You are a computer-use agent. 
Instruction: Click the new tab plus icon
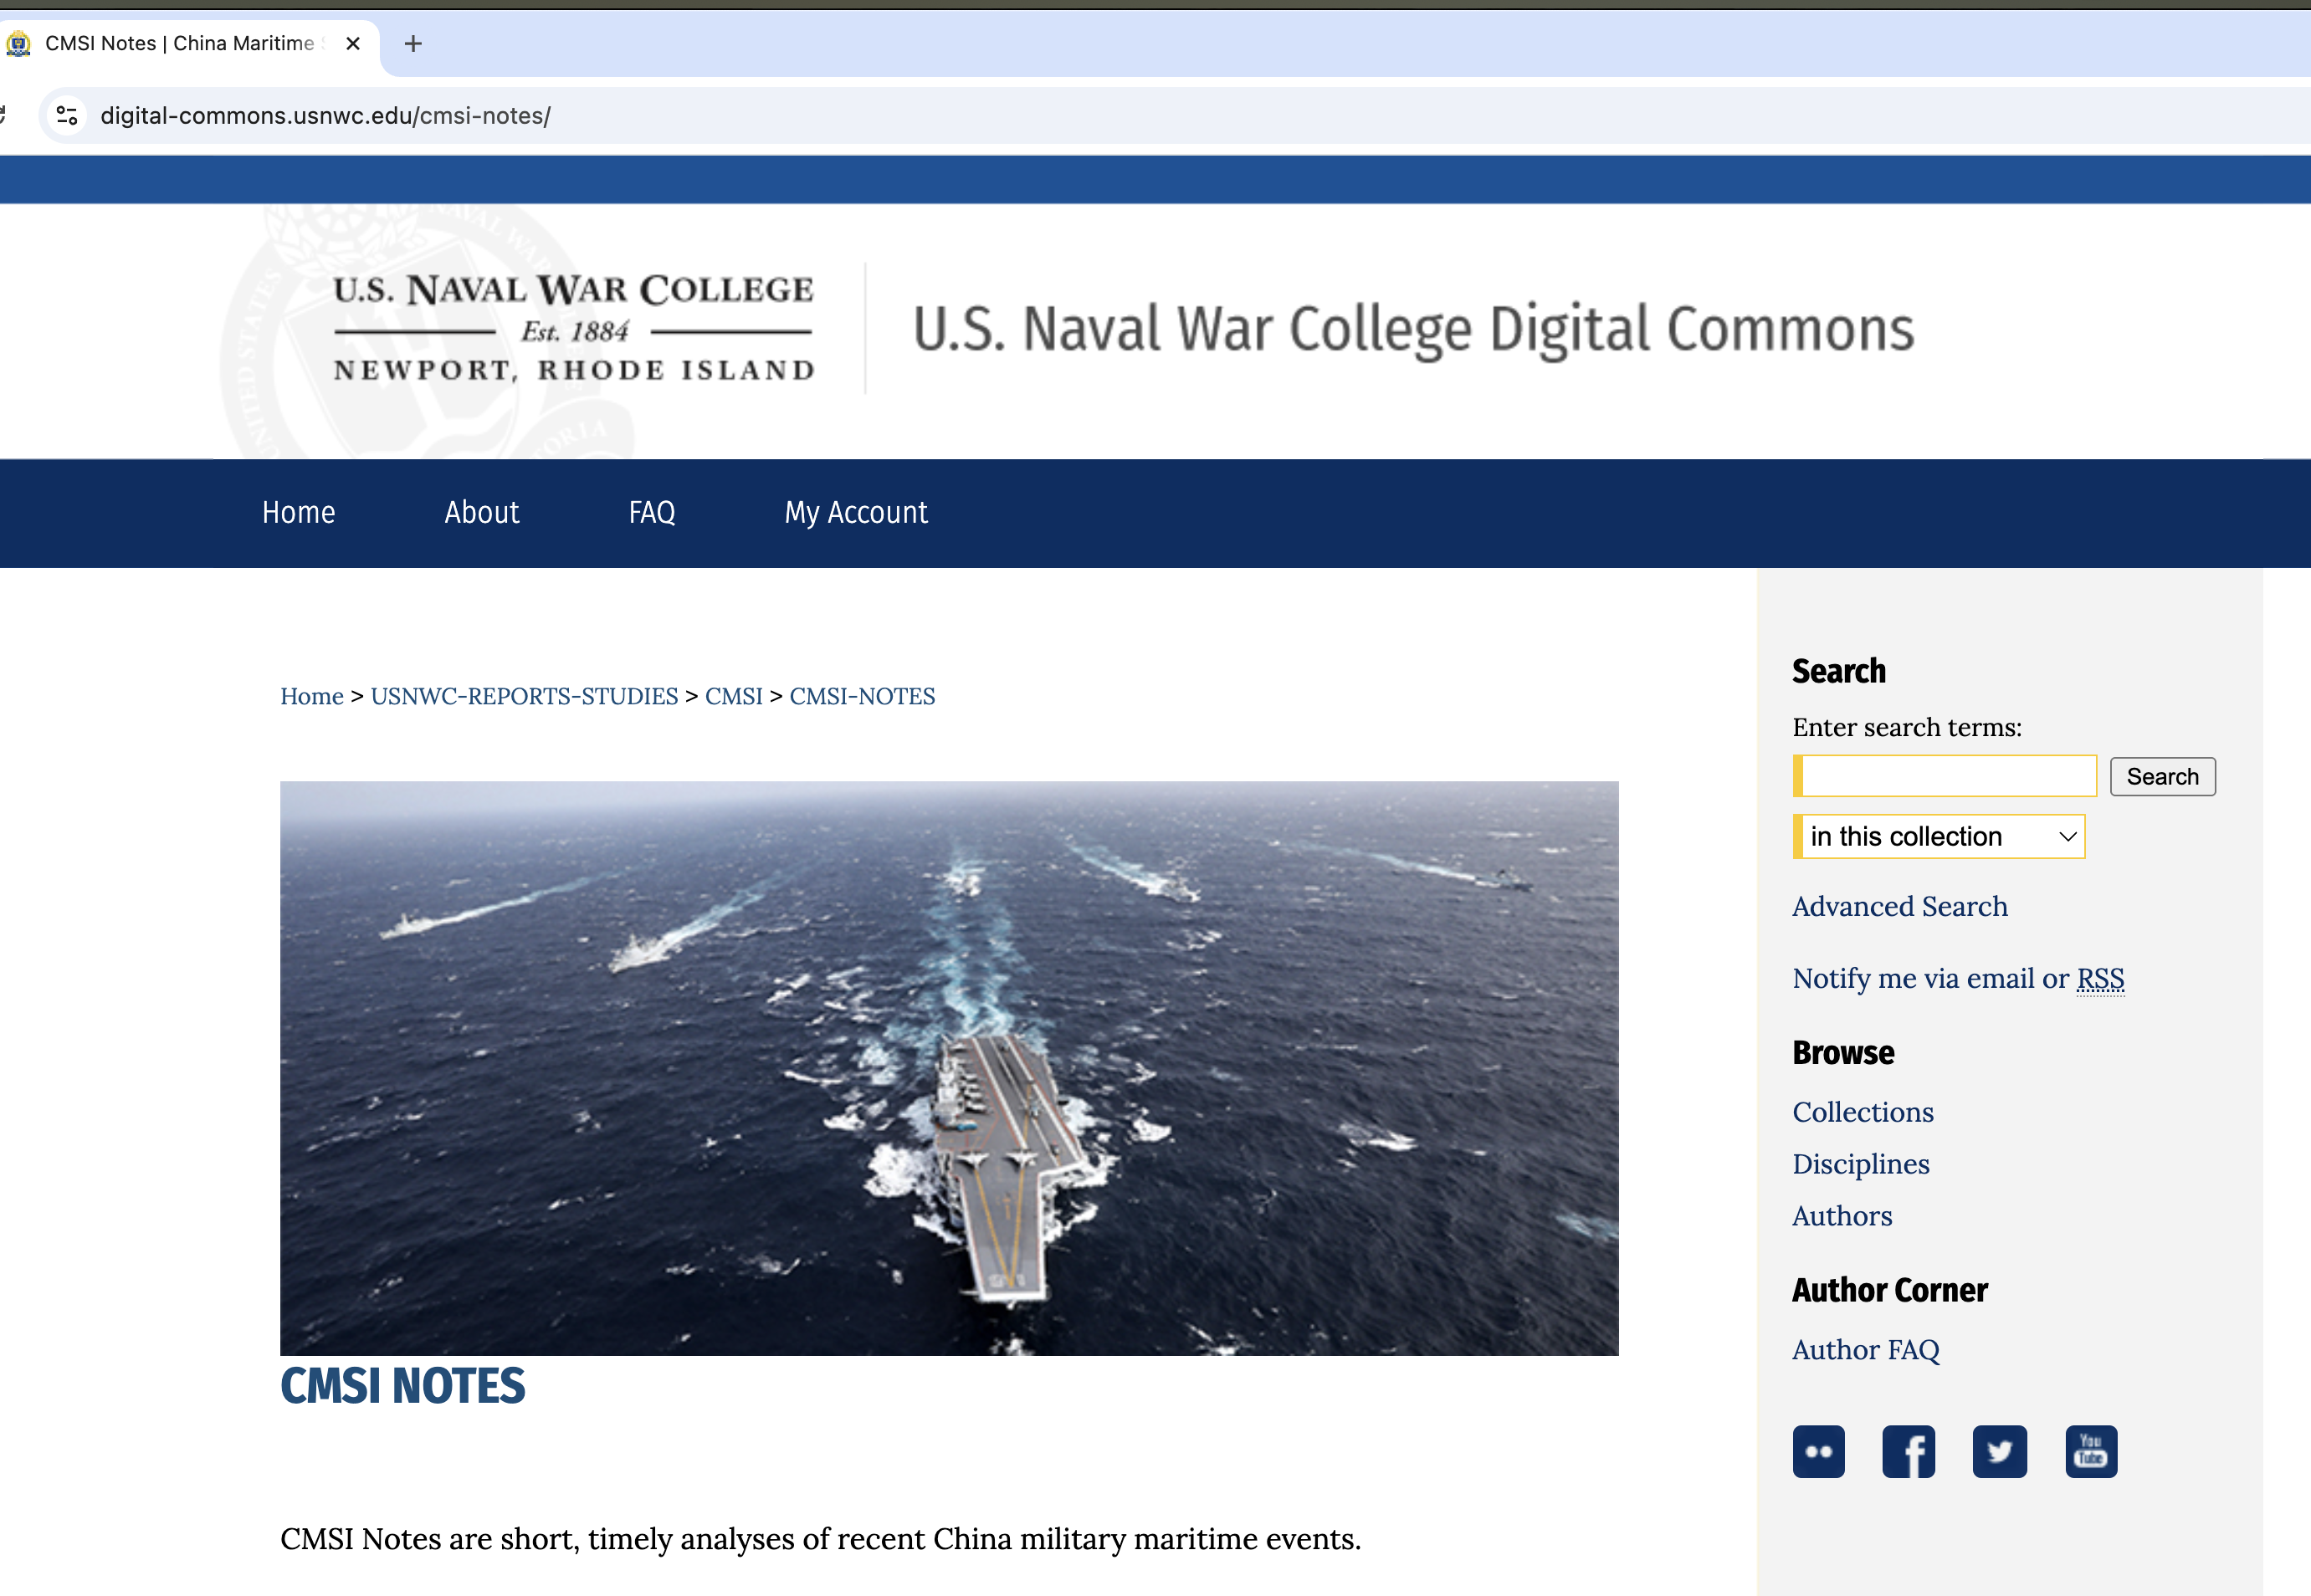pyautogui.click(x=413, y=44)
